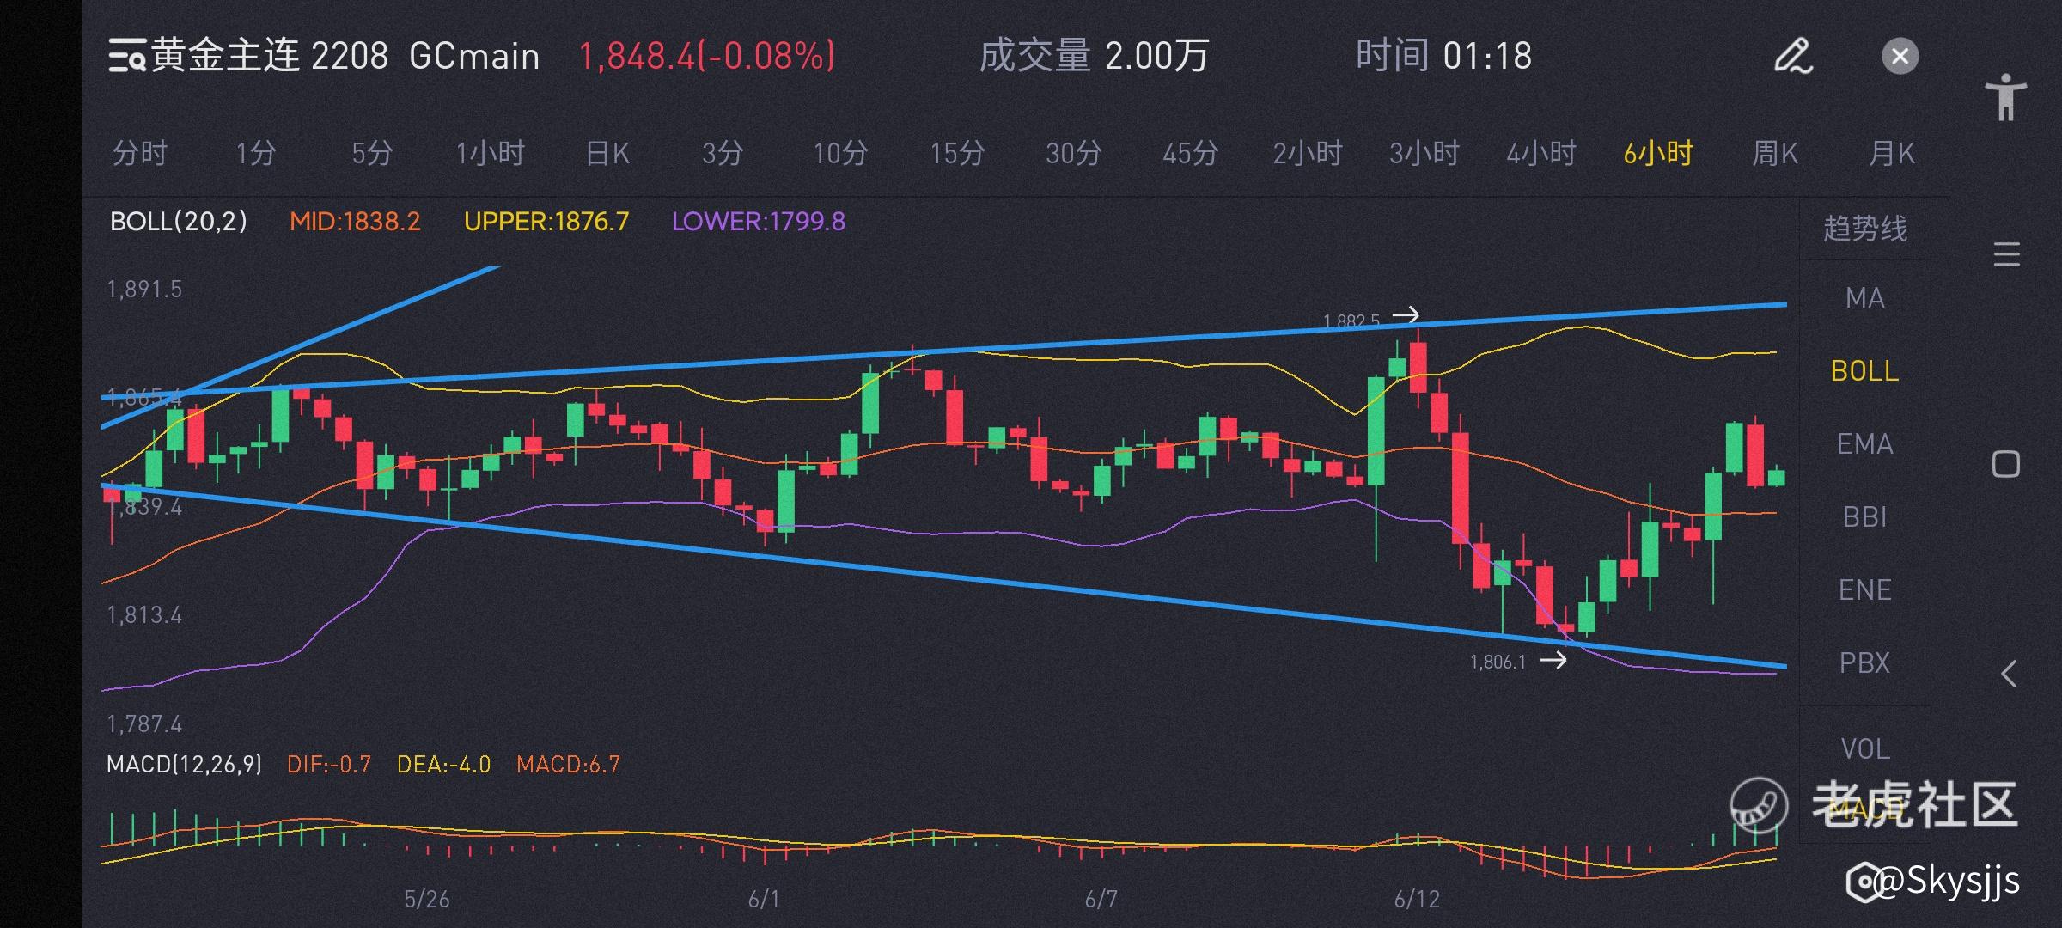Screen dimensions: 2062x928
Task: Open the three-line menu icon
Action: coord(2006,255)
